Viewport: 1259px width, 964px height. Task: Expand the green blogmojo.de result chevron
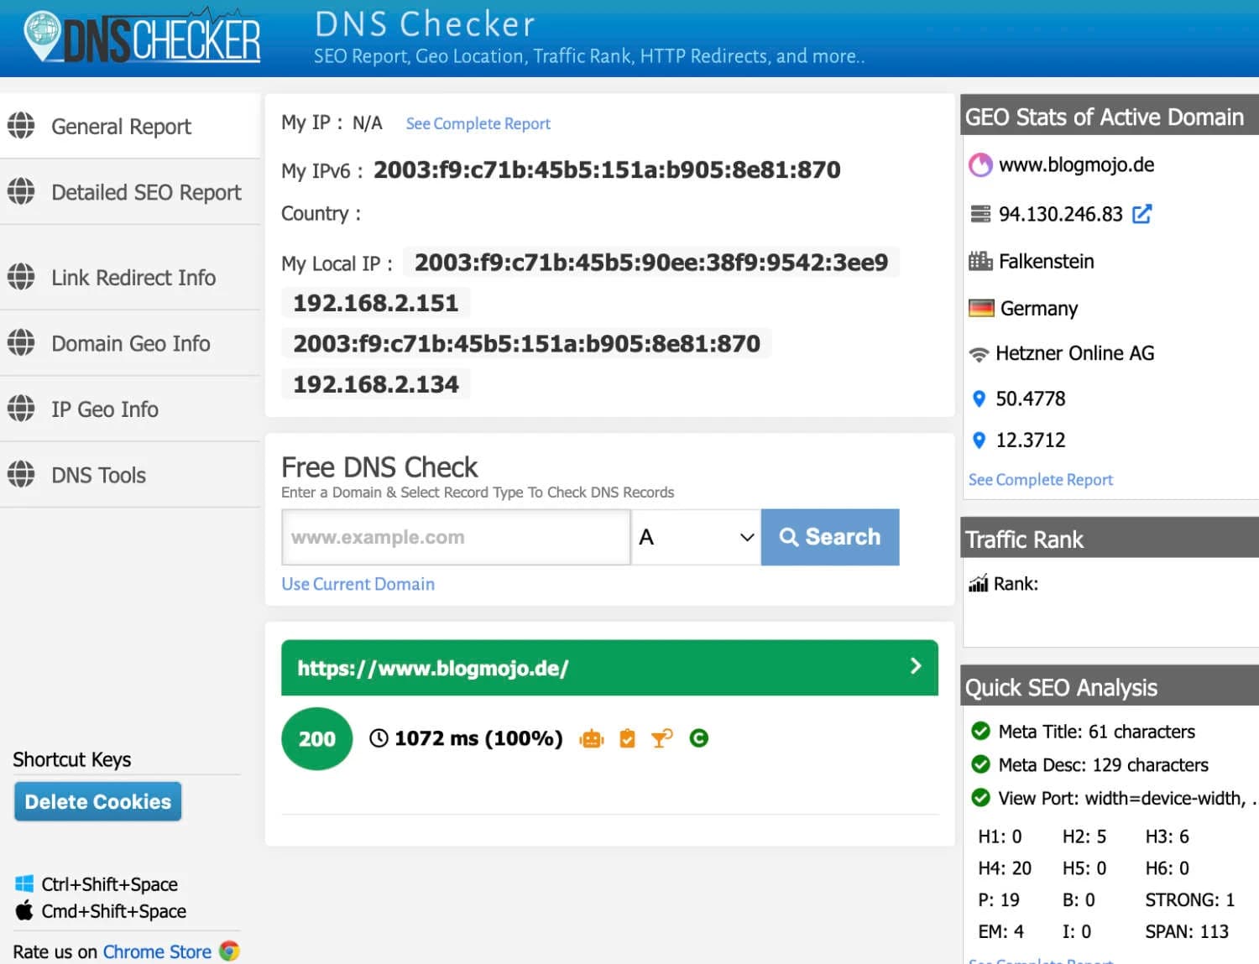click(x=915, y=666)
